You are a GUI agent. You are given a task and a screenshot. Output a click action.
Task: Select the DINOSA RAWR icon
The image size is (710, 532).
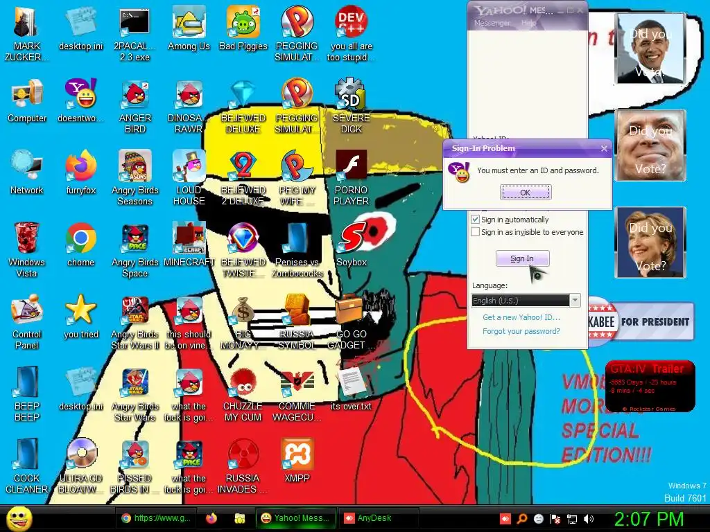point(189,106)
